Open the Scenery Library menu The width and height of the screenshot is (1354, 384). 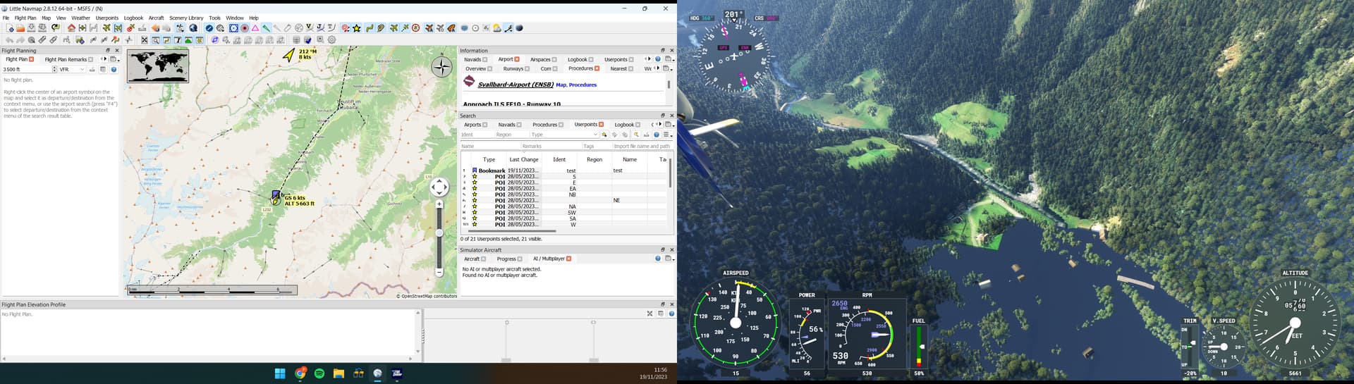tap(186, 18)
